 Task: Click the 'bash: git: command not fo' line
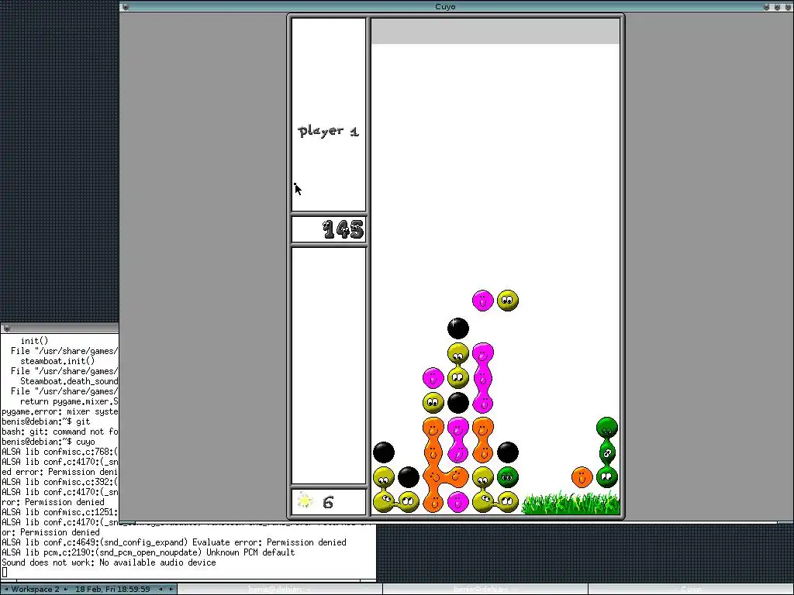point(60,432)
